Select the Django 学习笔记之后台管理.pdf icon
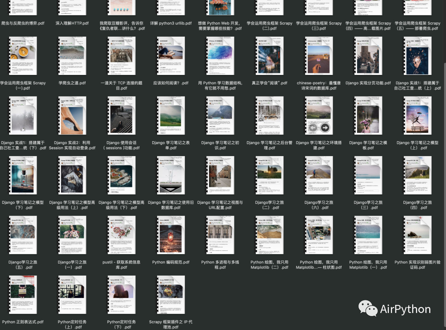The height and width of the screenshot is (330, 446). click(270, 116)
